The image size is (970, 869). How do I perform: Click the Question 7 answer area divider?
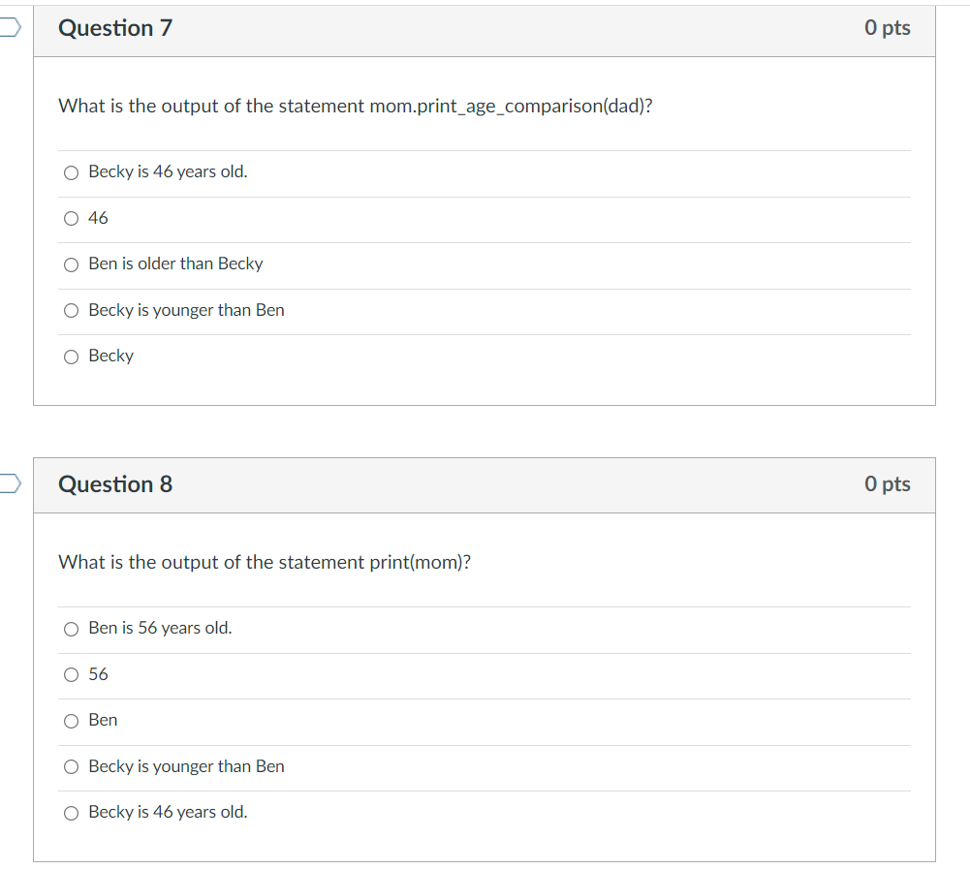(485, 148)
